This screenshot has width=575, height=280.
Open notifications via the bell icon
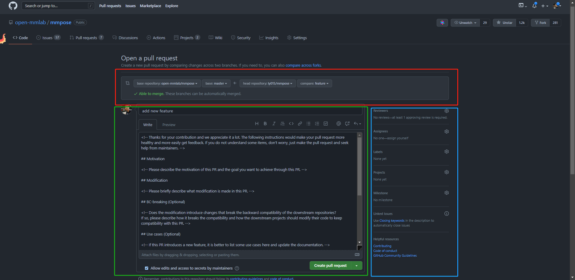[534, 5]
